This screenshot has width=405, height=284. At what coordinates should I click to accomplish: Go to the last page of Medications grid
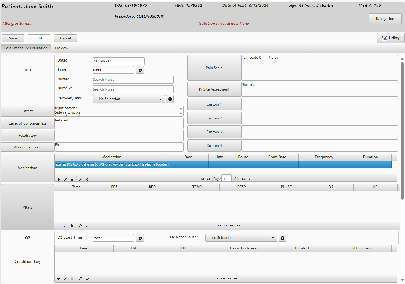point(250,179)
